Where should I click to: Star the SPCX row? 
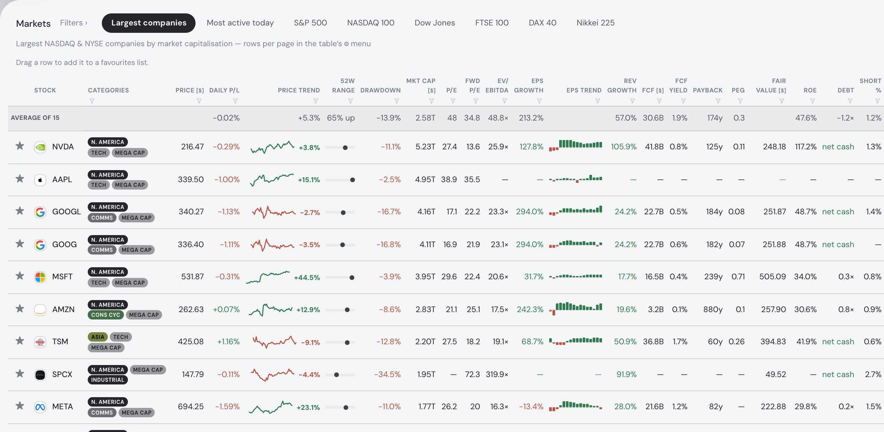(x=20, y=373)
